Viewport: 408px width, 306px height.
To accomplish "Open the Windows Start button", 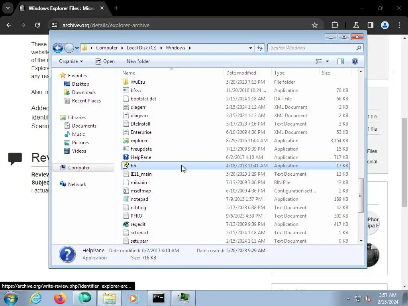I will (11, 298).
